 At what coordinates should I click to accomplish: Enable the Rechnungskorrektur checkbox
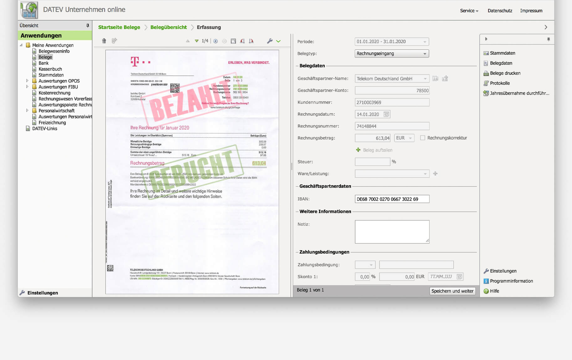(x=423, y=138)
